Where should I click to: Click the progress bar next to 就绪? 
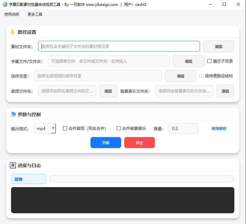pos(141,179)
